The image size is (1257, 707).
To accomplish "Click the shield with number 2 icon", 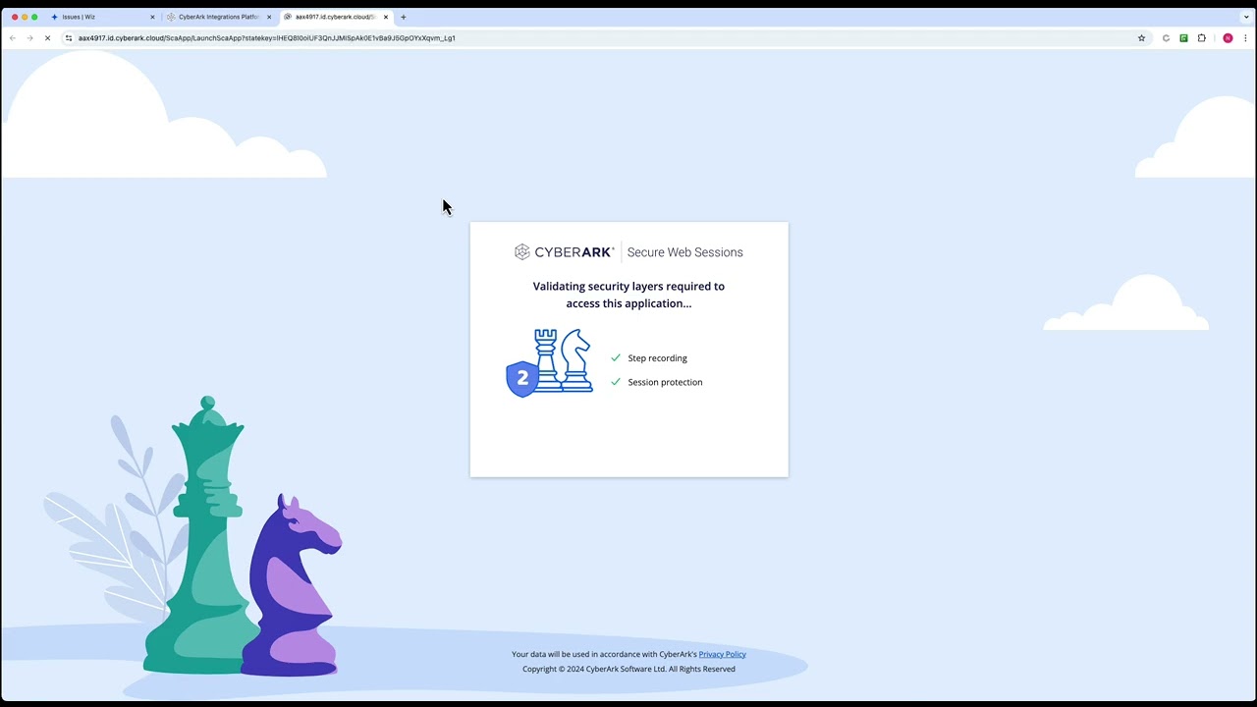I will (521, 378).
